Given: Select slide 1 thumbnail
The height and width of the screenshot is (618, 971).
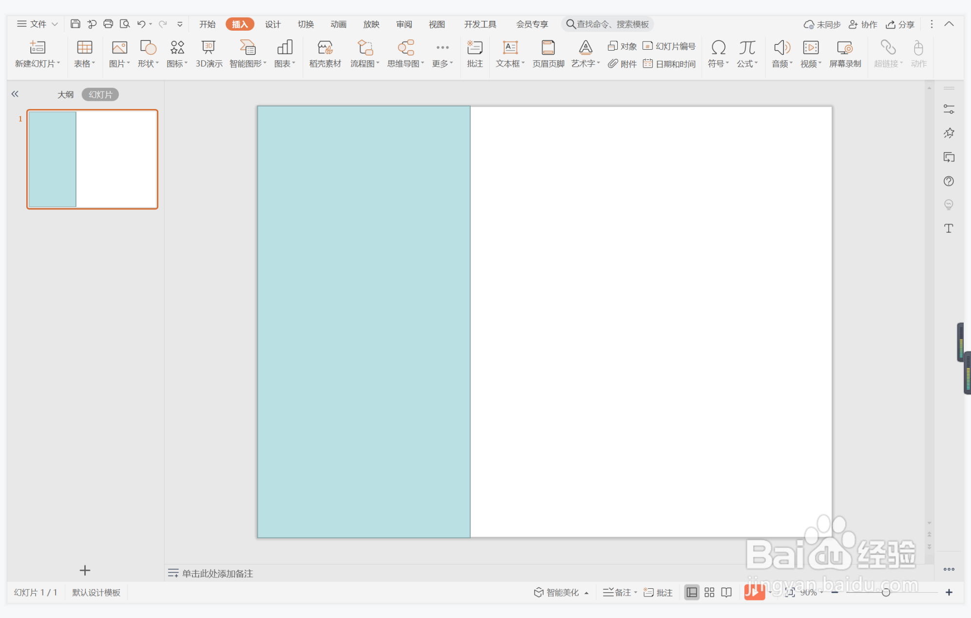Looking at the screenshot, I should tap(92, 159).
